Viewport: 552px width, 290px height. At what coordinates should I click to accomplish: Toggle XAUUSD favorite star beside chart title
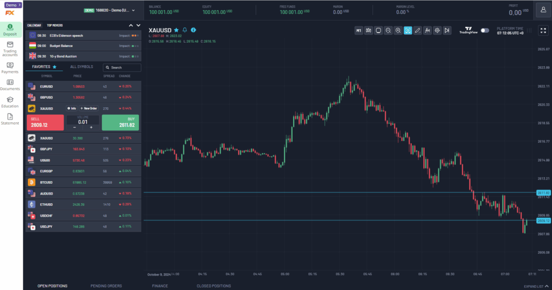[176, 30]
